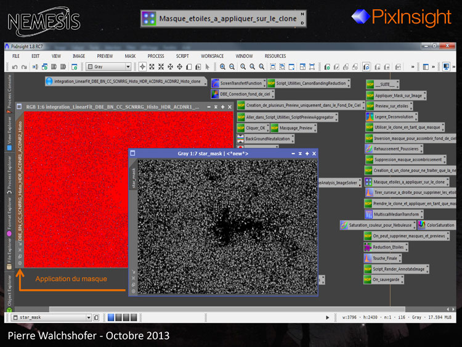Image resolution: width=462 pixels, height=347 pixels.
Task: Toggle the first blue channel display square
Action: [111, 317]
